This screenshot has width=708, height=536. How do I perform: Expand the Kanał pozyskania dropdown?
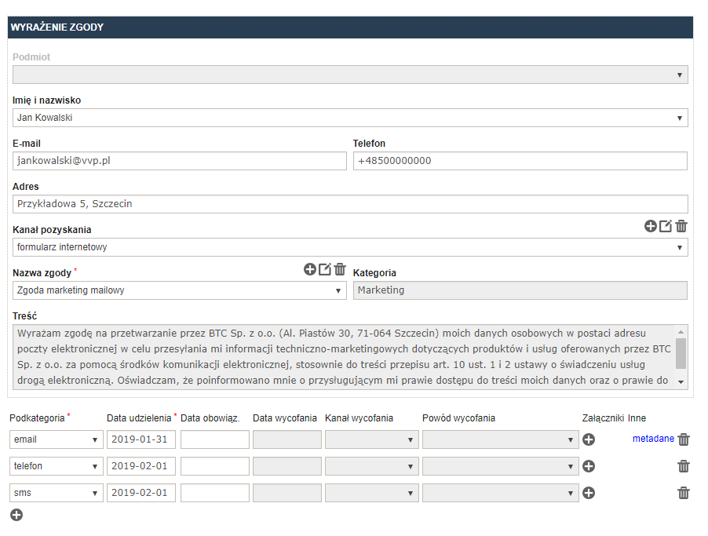coord(350,247)
